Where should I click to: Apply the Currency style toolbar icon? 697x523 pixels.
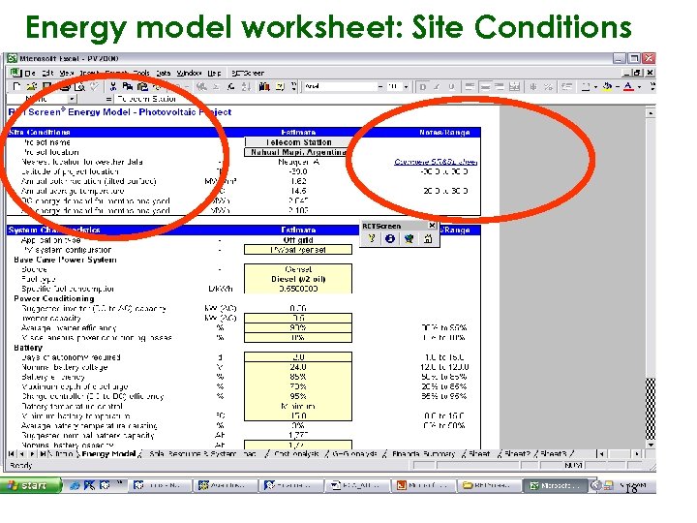(x=533, y=87)
